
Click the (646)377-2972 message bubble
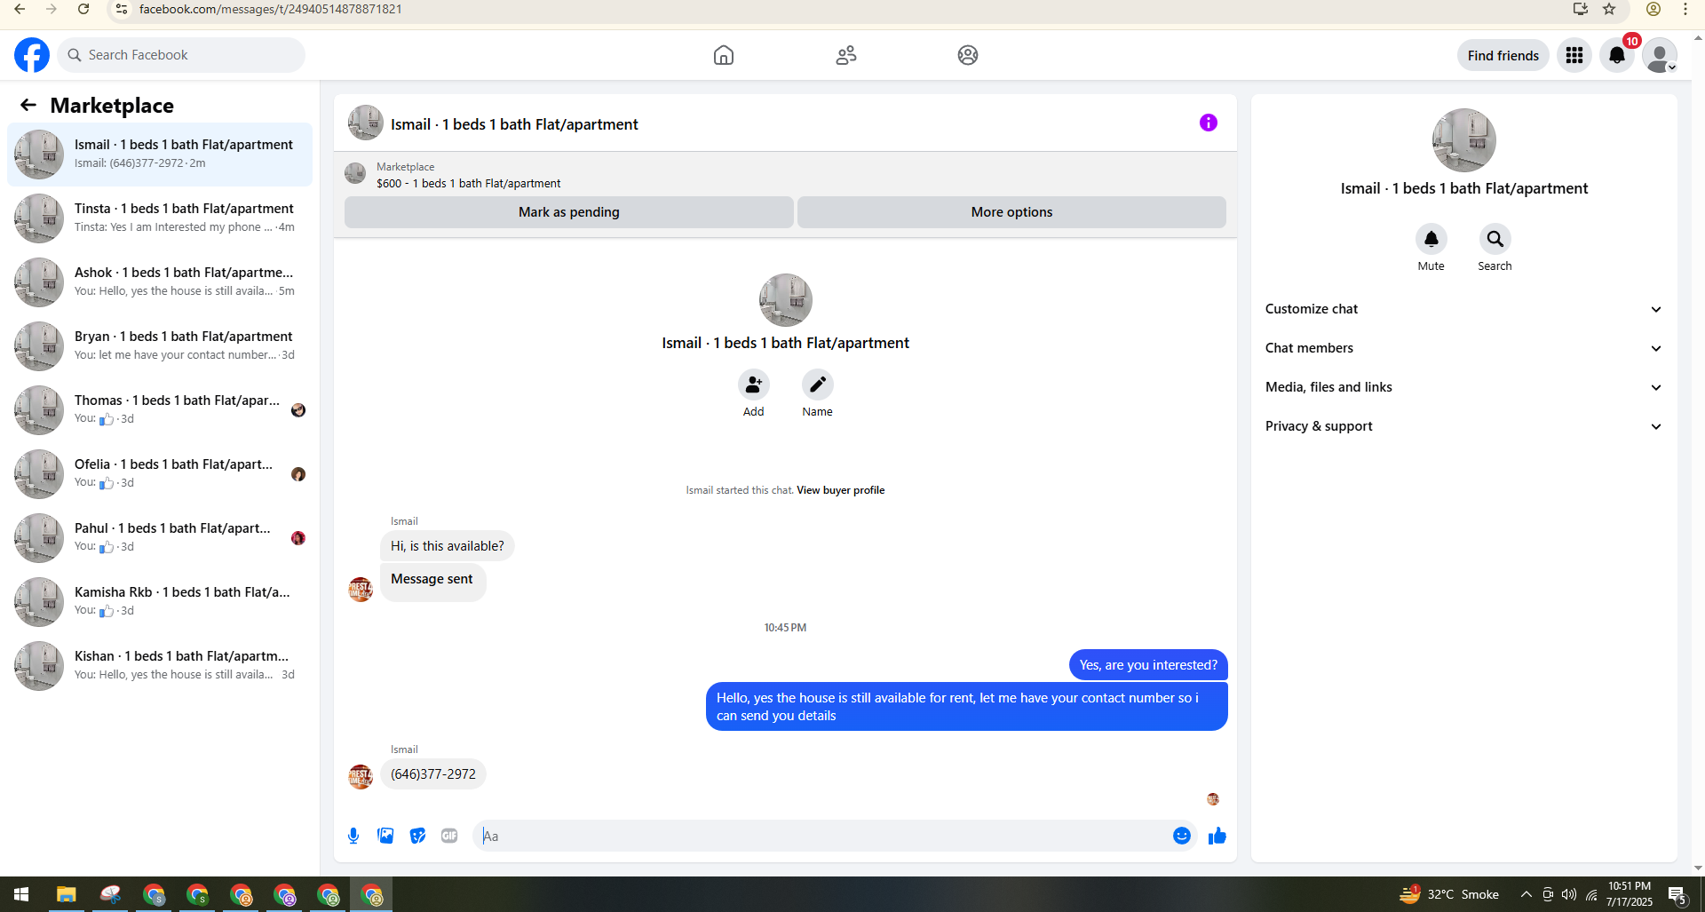tap(433, 774)
